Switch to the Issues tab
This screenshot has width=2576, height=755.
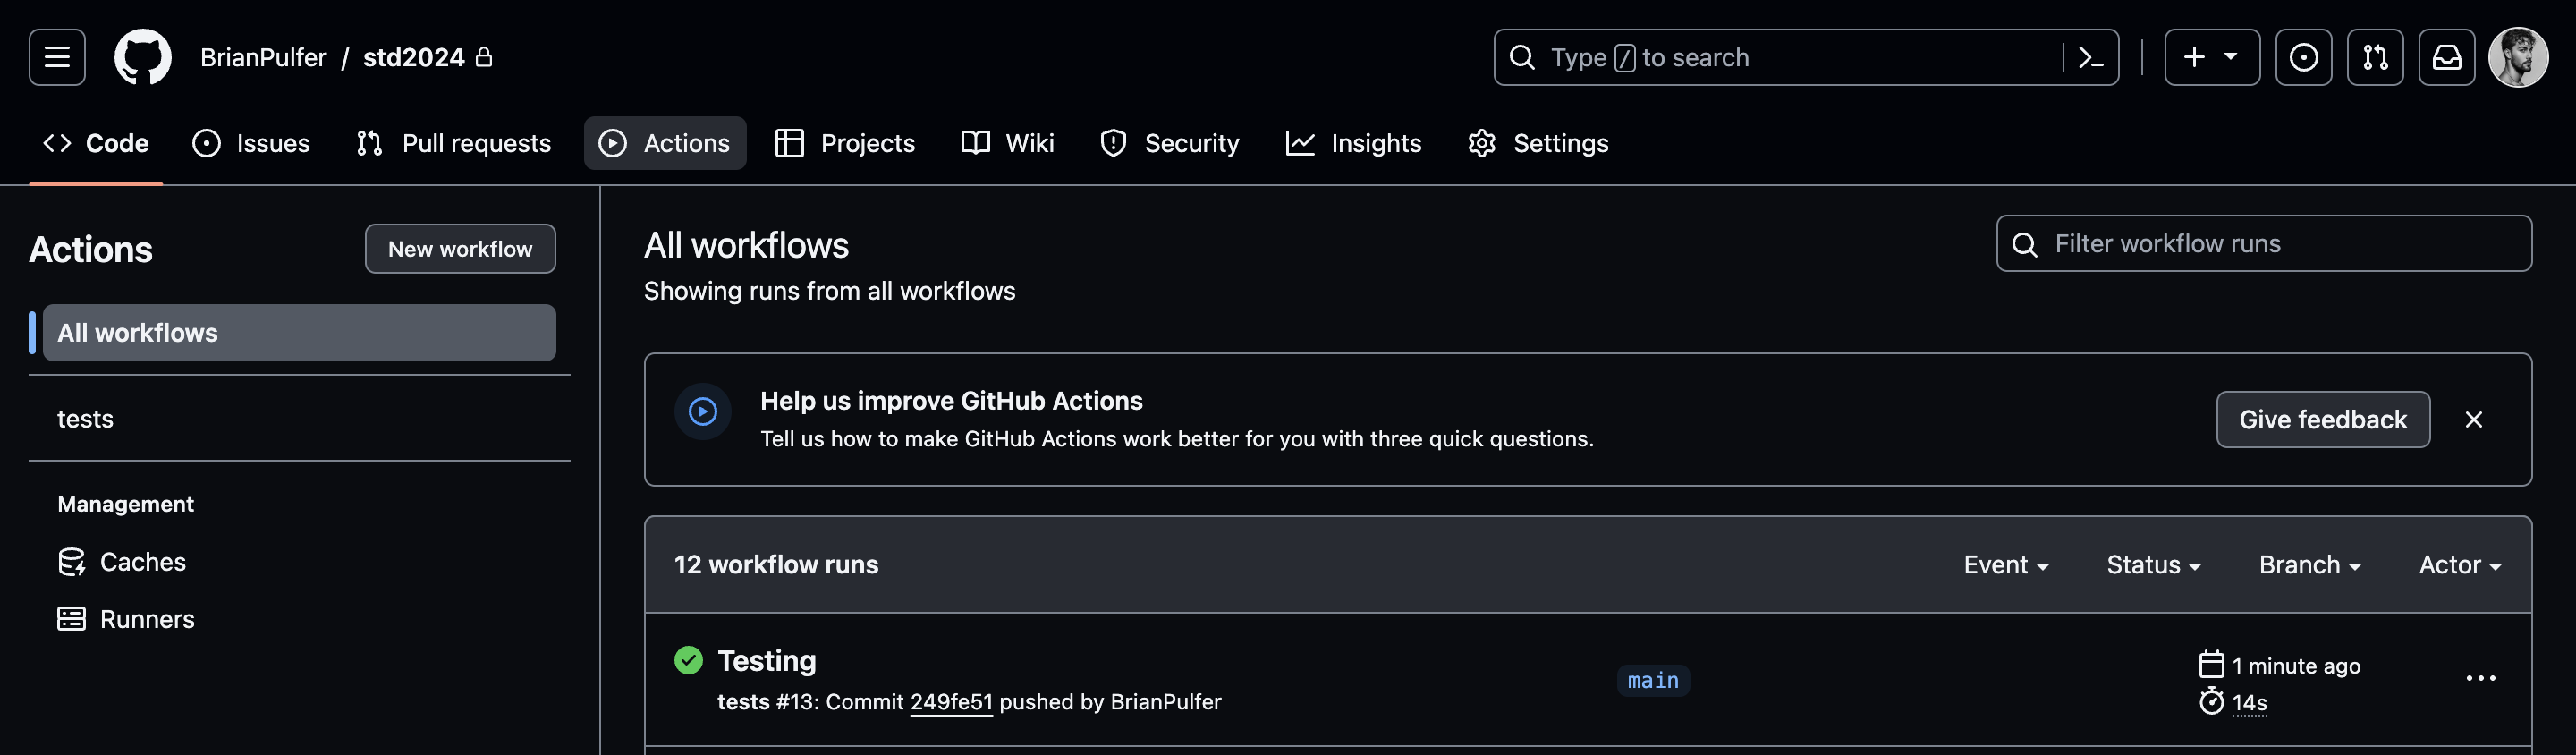point(251,143)
